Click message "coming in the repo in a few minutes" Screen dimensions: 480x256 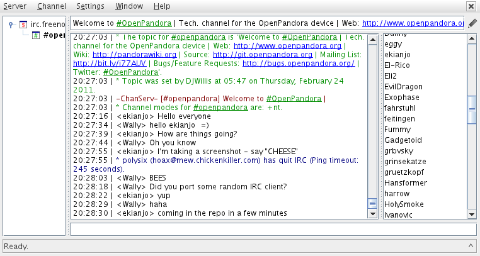[x=222, y=213]
